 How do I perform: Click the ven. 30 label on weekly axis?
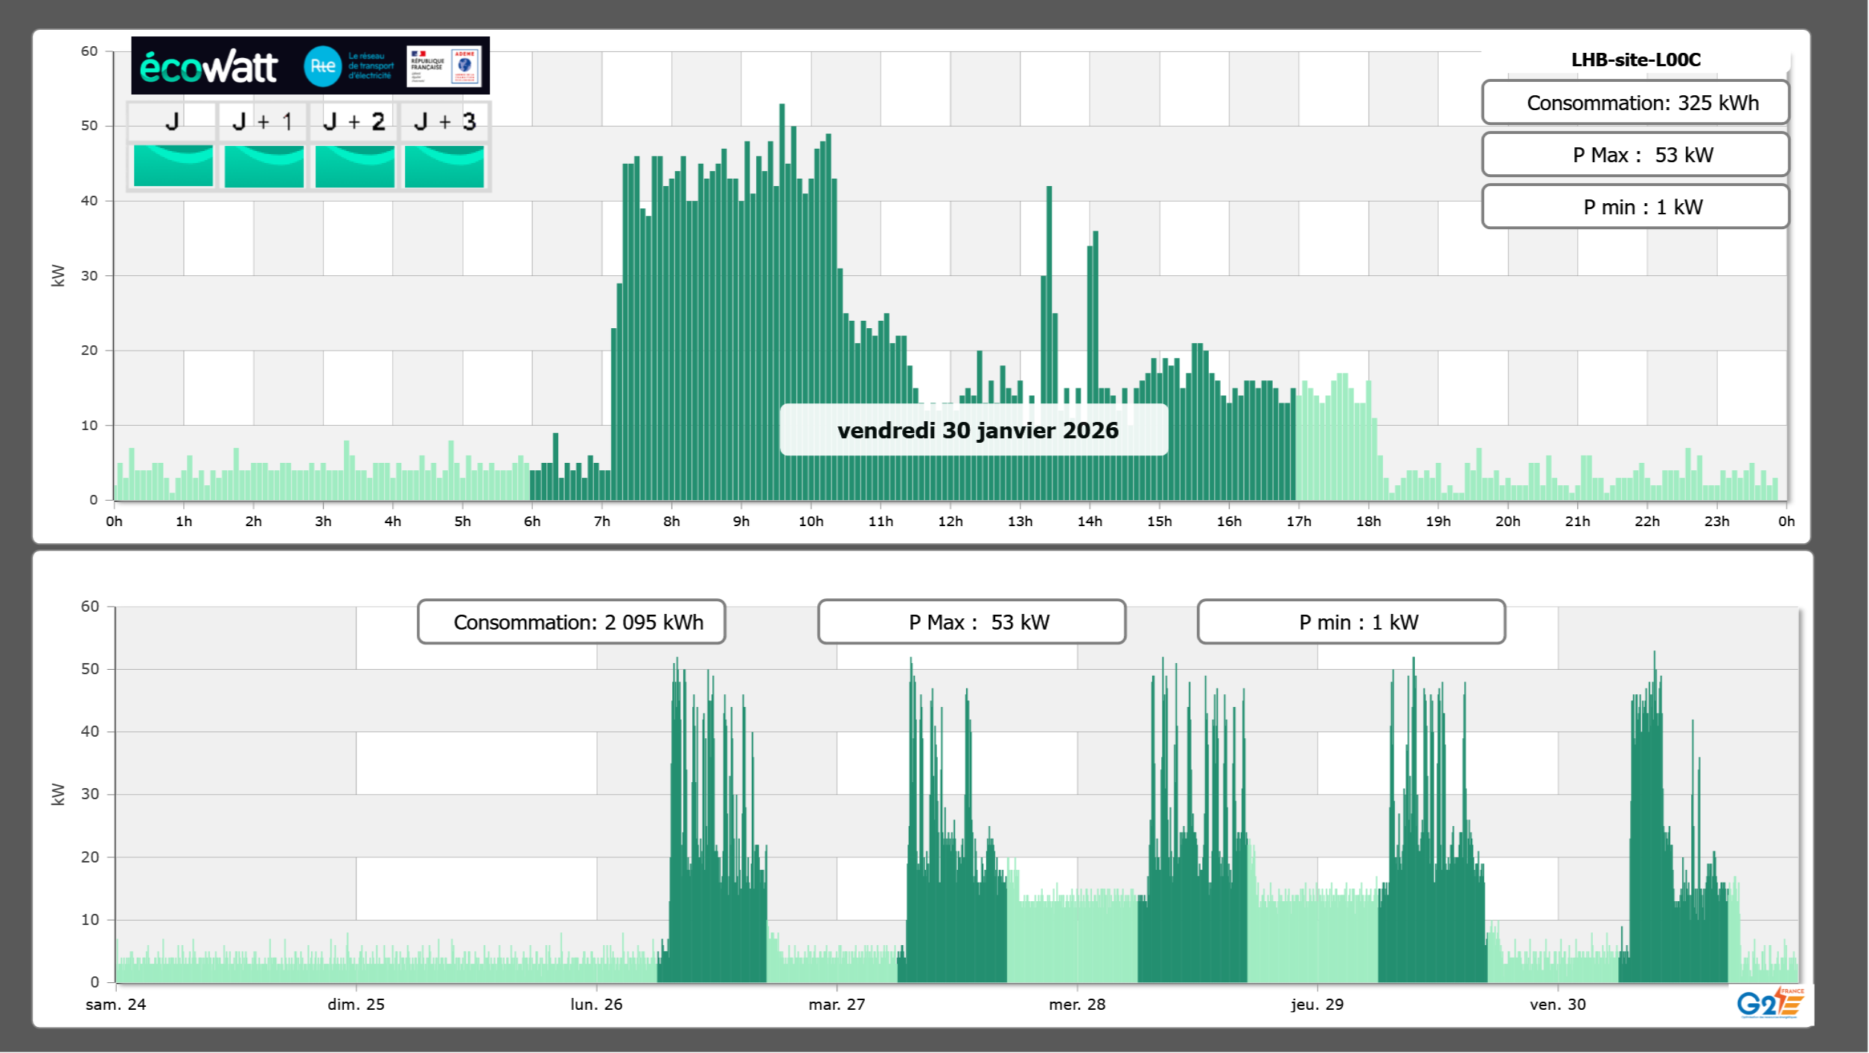coord(1557,1005)
